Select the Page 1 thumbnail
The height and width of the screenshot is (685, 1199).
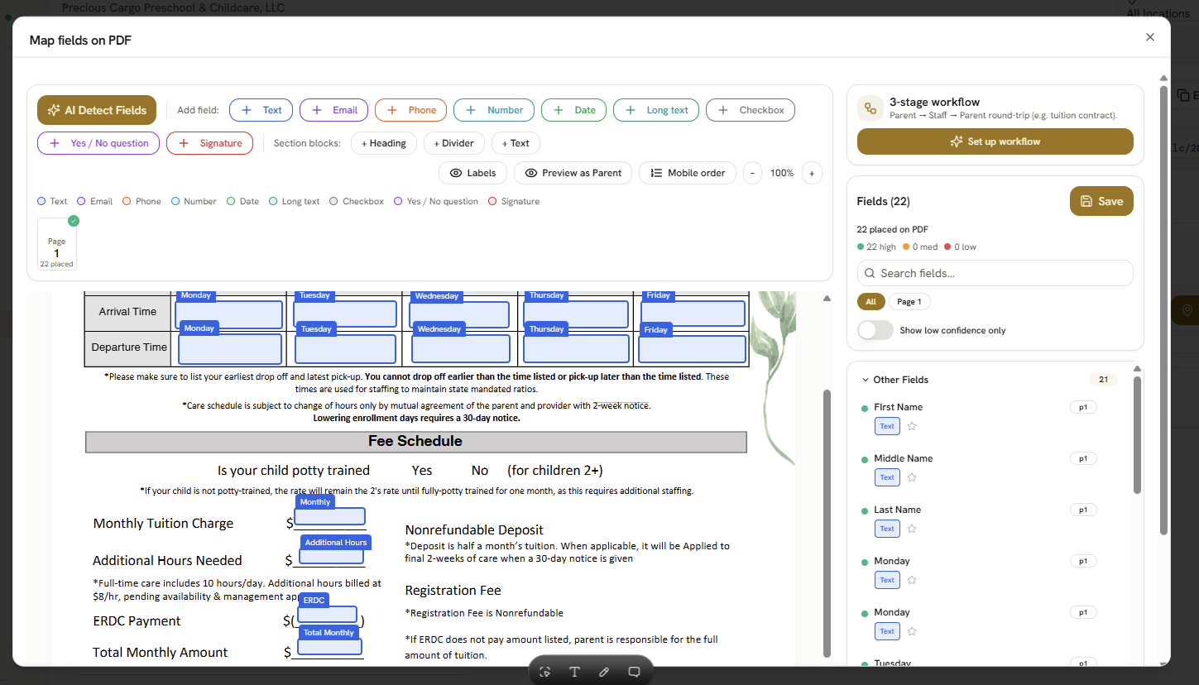click(57, 244)
